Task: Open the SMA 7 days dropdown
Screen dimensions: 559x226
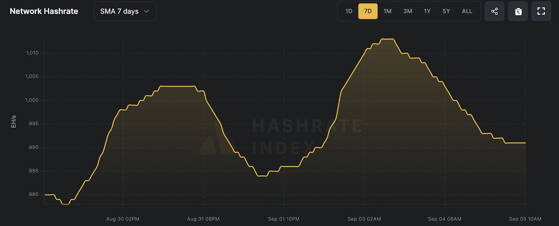Action: tap(125, 11)
